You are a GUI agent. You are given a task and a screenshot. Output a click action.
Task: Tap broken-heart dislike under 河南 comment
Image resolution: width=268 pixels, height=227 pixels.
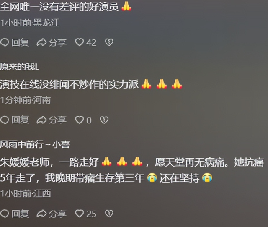point(104,120)
